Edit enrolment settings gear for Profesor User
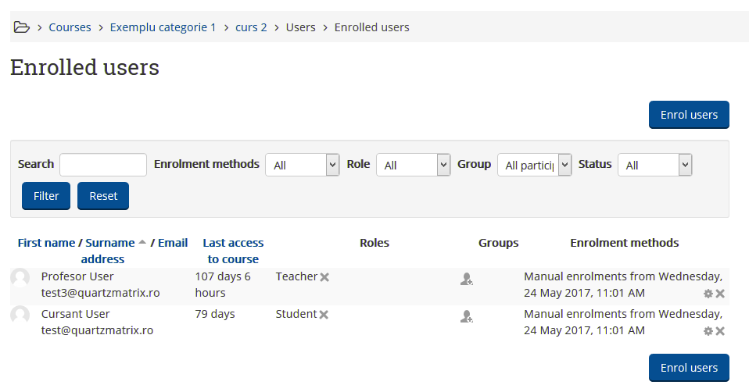Screen dimensions: 749x392 [708, 294]
